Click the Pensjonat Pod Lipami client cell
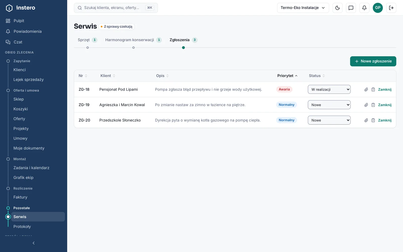The width and height of the screenshot is (403, 252). (x=118, y=89)
